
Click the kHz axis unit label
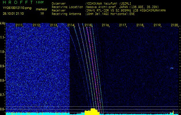(3, 23)
